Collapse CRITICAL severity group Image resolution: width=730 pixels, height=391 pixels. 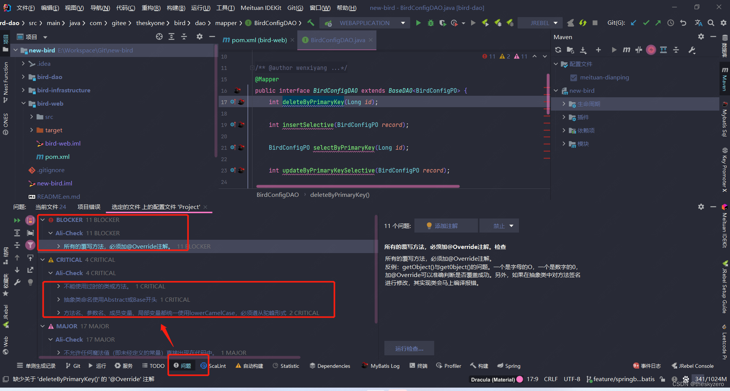click(x=43, y=260)
